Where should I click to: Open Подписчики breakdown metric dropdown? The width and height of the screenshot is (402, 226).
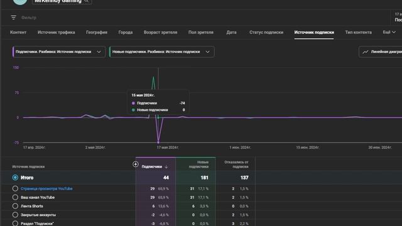(58, 51)
